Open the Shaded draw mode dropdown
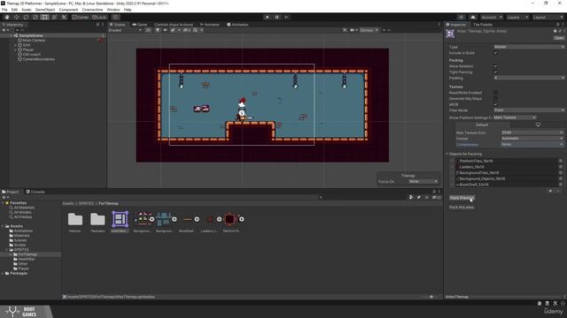Image resolution: width=567 pixels, height=318 pixels. (125, 30)
